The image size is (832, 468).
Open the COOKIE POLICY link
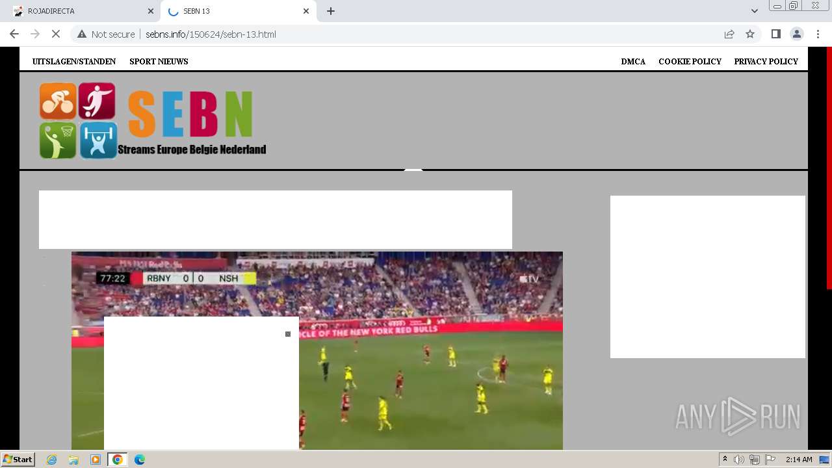[x=690, y=62]
